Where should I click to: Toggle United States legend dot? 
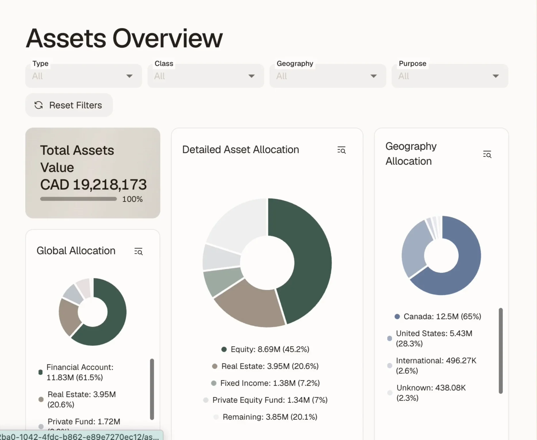[x=390, y=338]
